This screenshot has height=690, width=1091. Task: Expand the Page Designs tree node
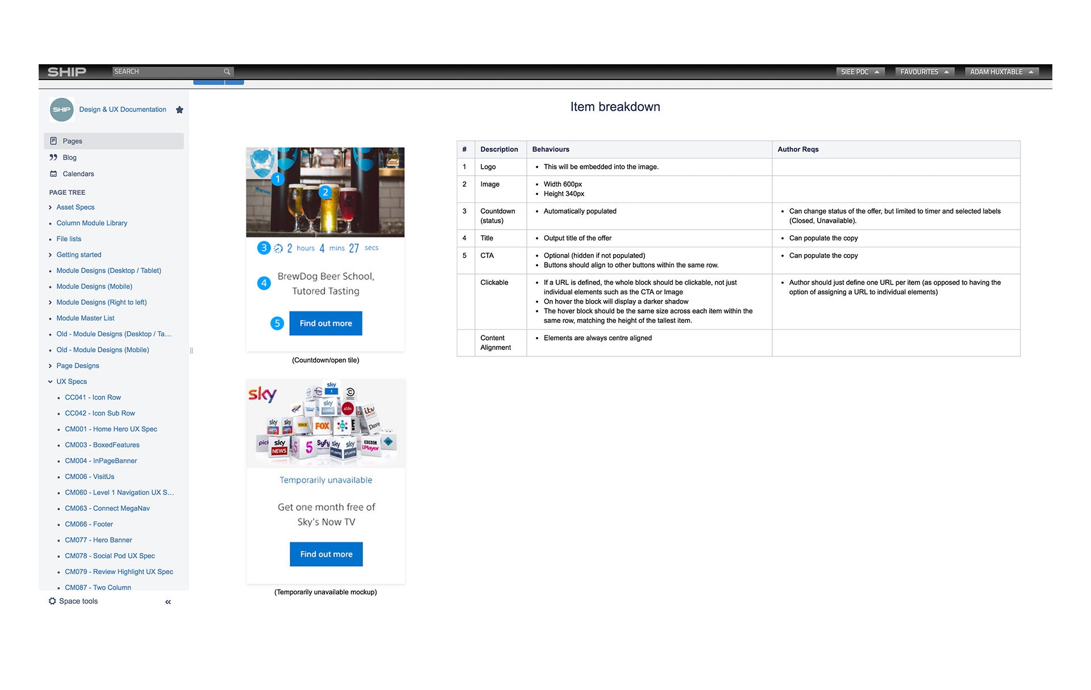click(x=50, y=366)
